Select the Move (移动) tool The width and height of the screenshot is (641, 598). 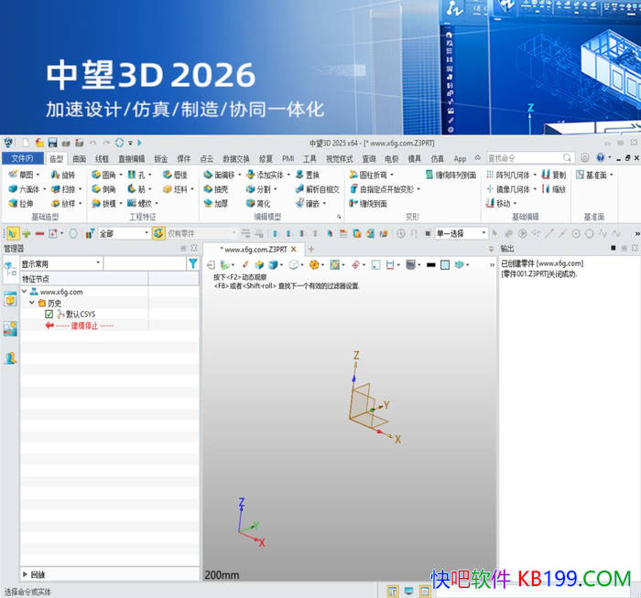click(x=498, y=203)
